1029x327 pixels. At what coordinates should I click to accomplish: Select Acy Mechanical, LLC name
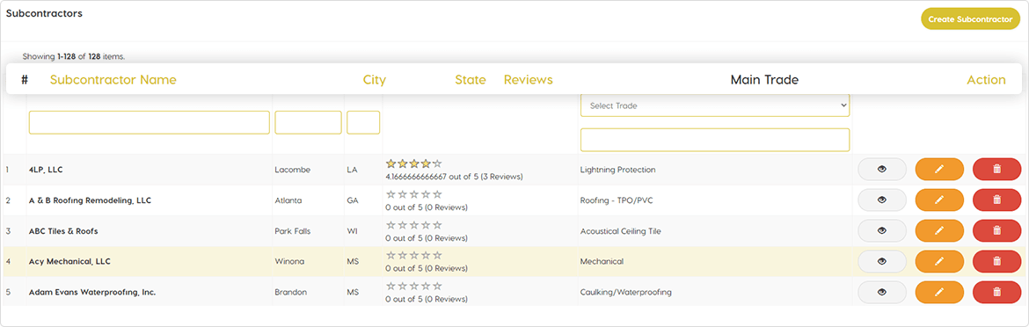point(69,261)
